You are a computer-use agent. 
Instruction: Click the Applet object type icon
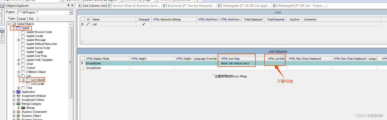click(x=19, y=28)
